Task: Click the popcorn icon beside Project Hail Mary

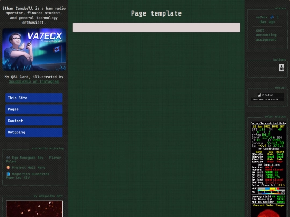Action: pyautogui.click(x=8, y=168)
